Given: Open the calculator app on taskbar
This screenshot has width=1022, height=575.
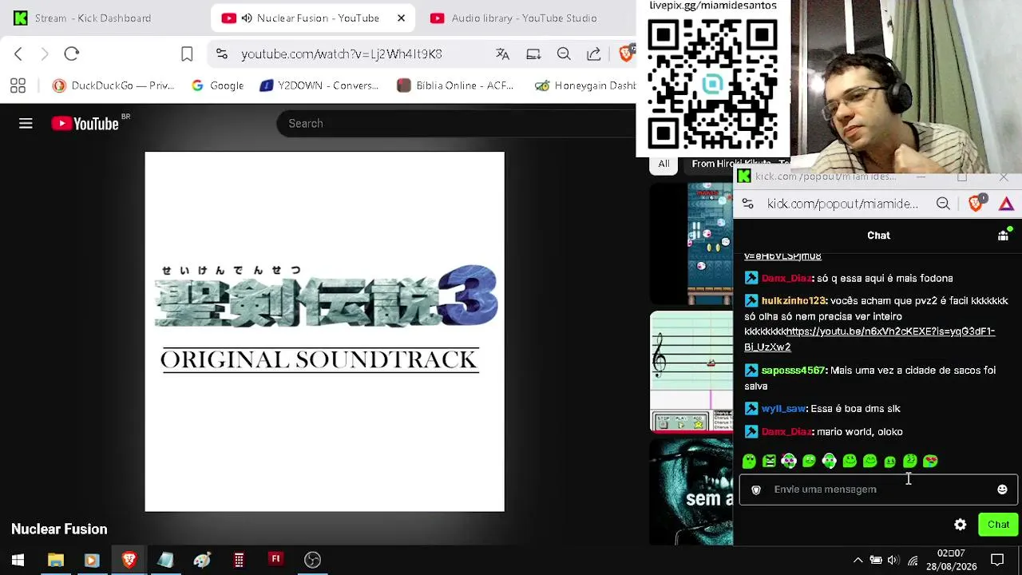Looking at the screenshot, I should [239, 560].
